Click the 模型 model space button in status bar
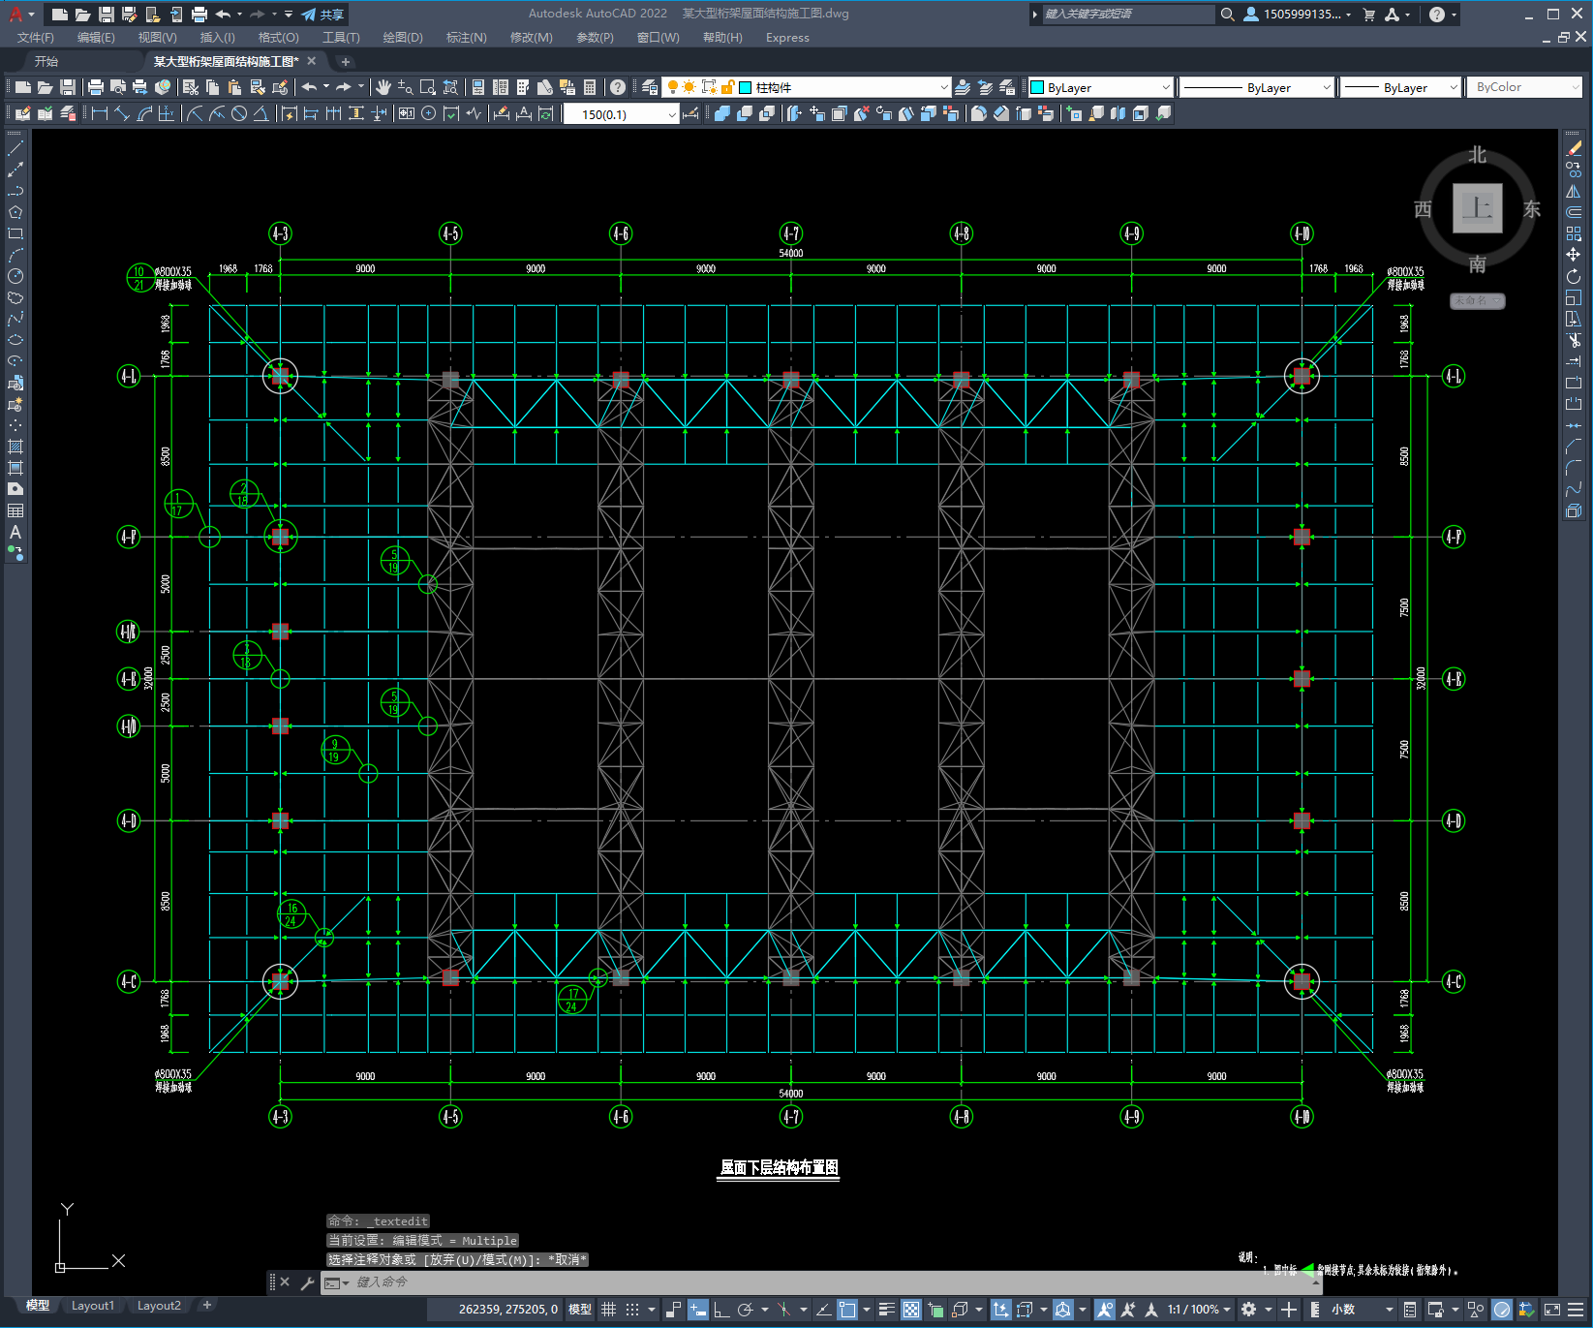Viewport: 1593px width, 1328px height. (x=580, y=1310)
